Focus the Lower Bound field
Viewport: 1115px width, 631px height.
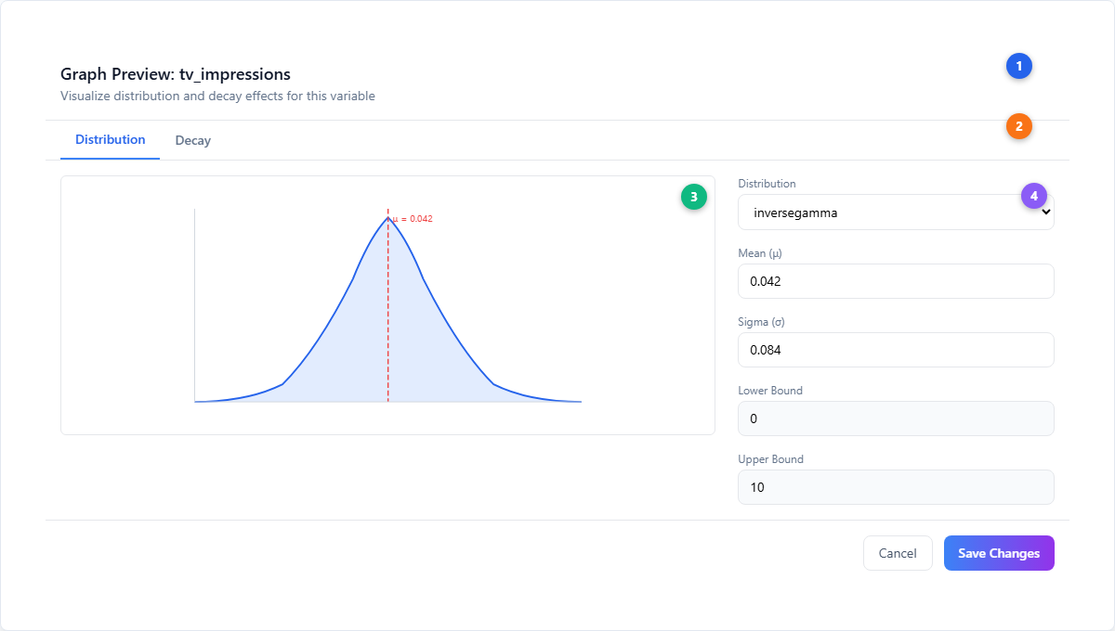[896, 419]
